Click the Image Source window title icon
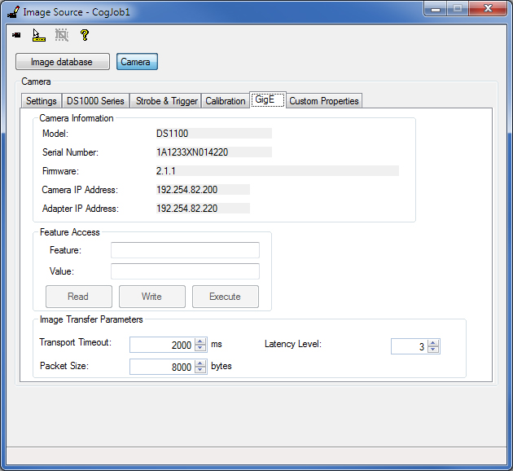The height and width of the screenshot is (471, 513). (x=14, y=12)
